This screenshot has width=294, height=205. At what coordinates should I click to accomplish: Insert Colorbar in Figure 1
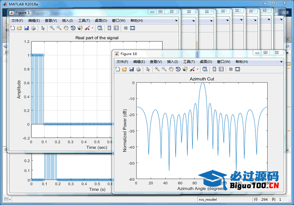pyautogui.click(x=109, y=28)
